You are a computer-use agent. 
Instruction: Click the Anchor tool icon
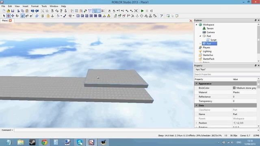[52, 16]
